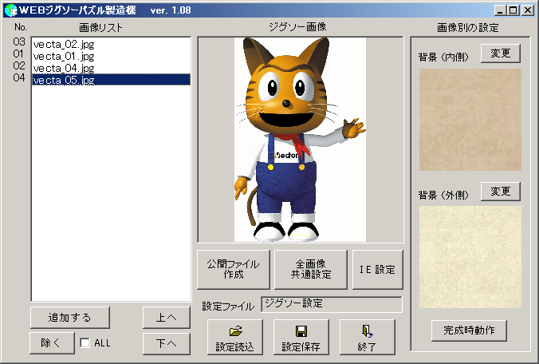Screen dimensions: 539x364
Task: Select vecta_02.jpg in the image list
Action: click(111, 44)
